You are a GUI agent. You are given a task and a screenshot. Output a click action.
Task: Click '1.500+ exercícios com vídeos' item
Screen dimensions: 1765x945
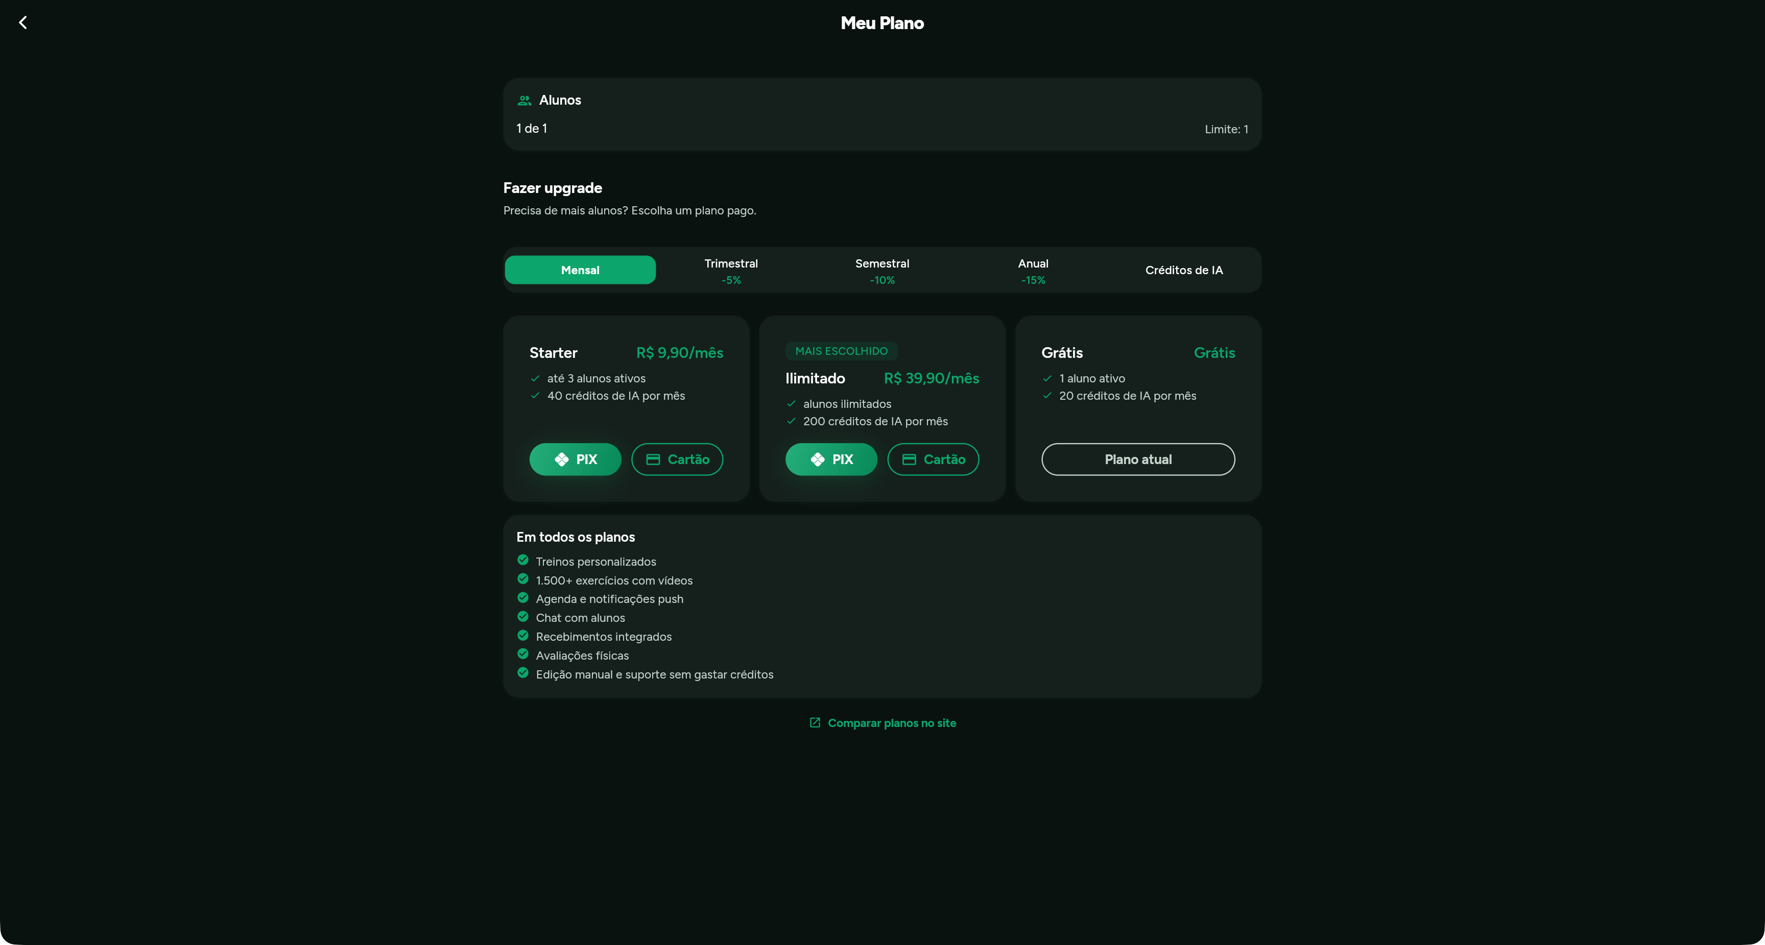pos(614,580)
